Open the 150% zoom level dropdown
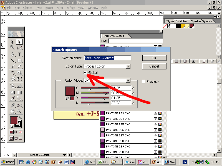222x166 pixels. (14, 155)
